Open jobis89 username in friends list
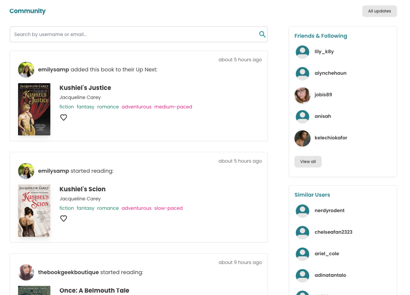410x295 pixels. point(323,95)
